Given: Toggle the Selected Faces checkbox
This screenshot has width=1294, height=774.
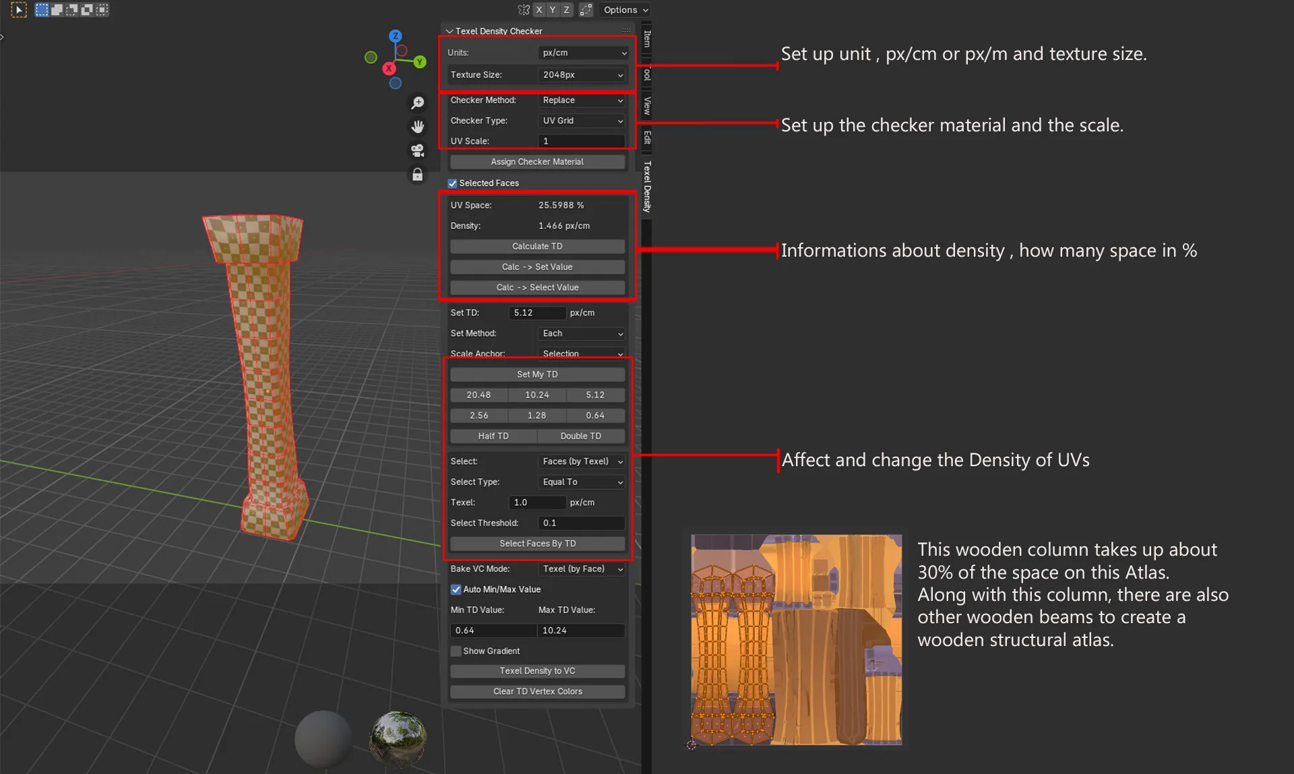Looking at the screenshot, I should pyautogui.click(x=452, y=183).
